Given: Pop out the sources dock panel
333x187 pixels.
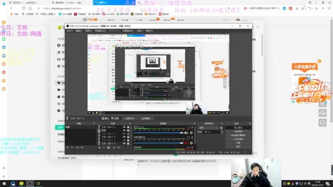Looking at the screenshot, I should click(130, 123).
